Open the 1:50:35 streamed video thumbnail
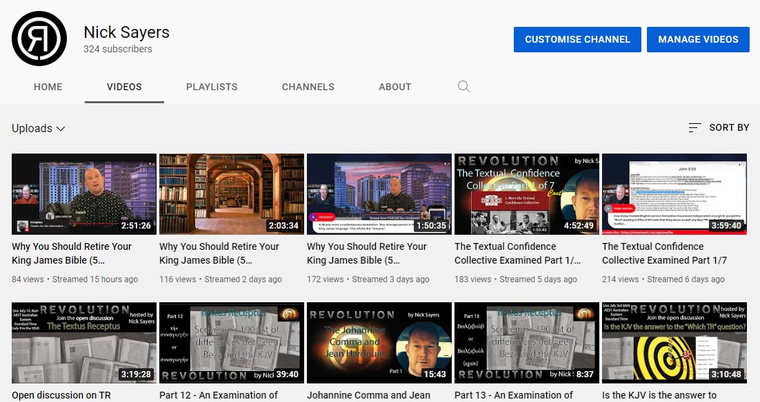Viewport: 760px width, 402px height. tap(379, 194)
